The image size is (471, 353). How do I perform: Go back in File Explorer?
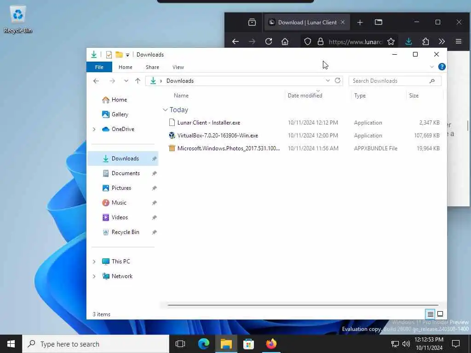click(x=96, y=81)
